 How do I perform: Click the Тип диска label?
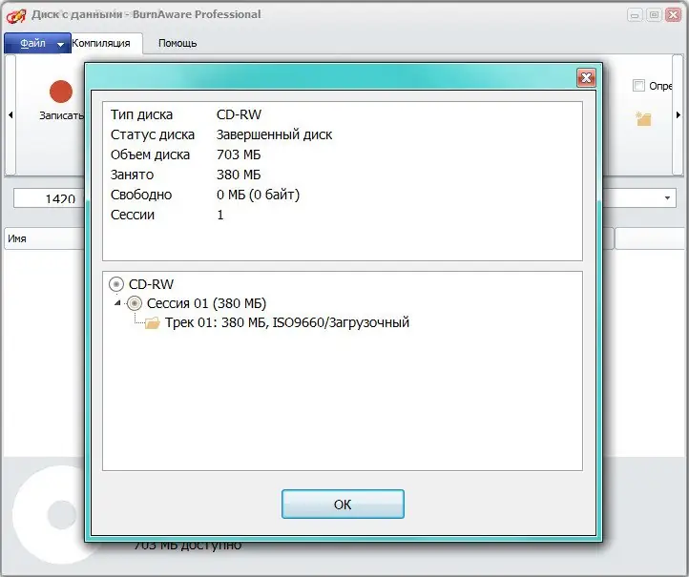141,115
